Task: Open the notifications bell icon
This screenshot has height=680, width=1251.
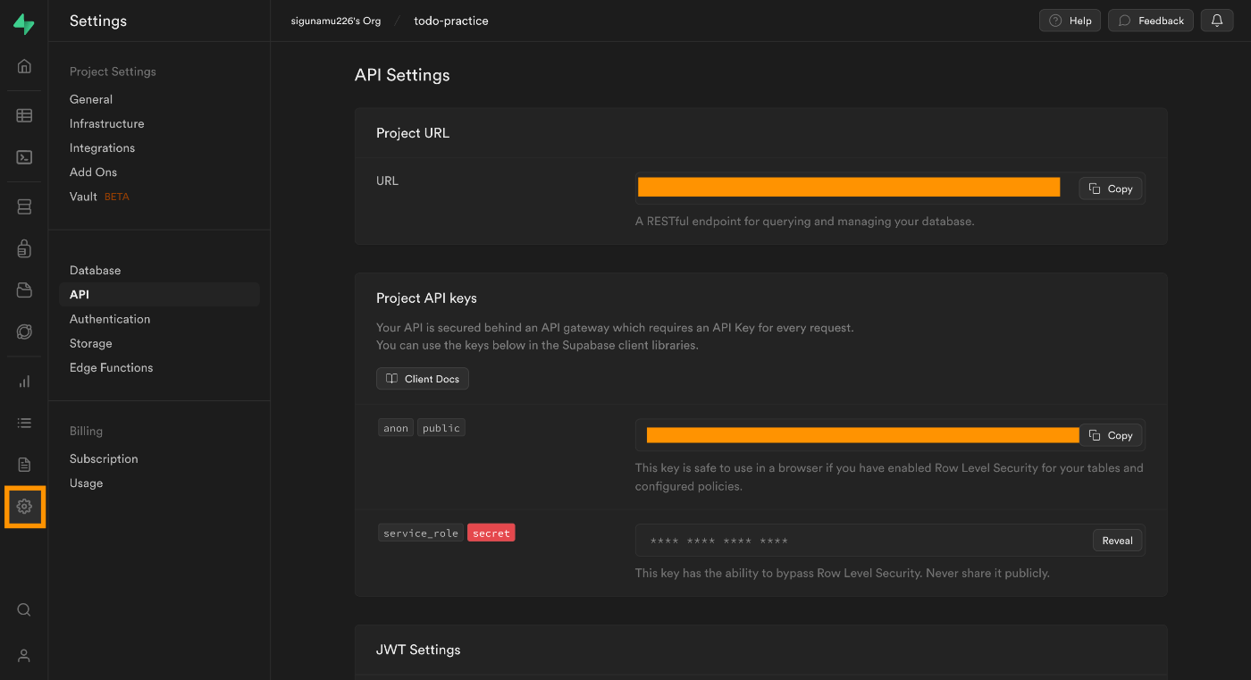Action: click(1217, 21)
